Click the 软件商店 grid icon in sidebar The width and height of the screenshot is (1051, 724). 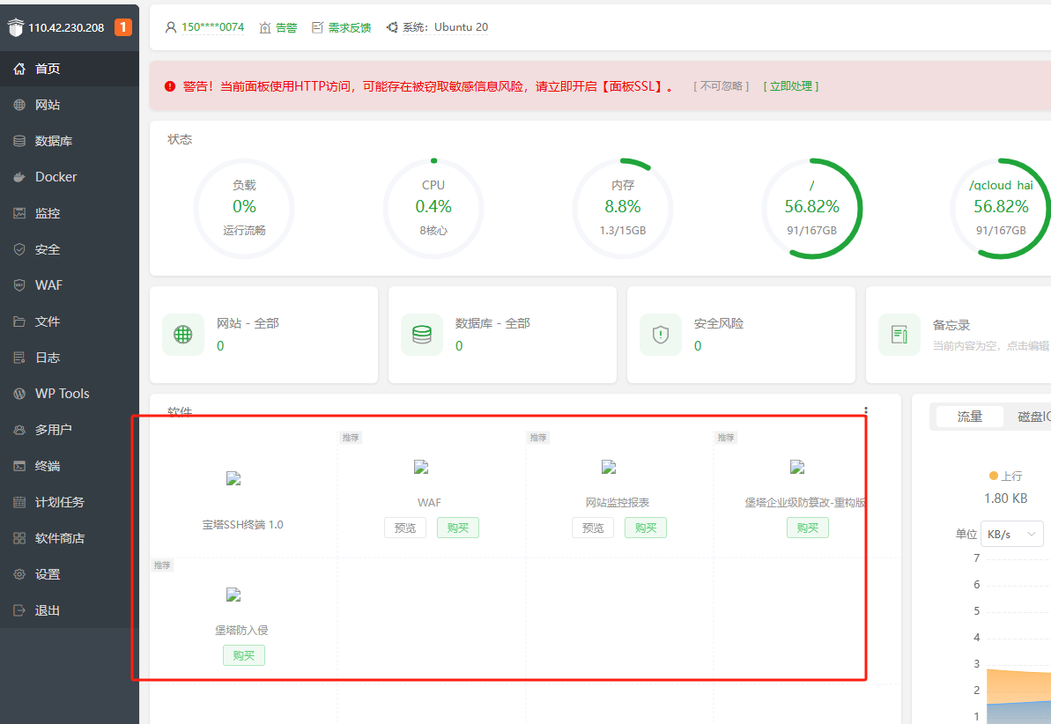[19, 538]
